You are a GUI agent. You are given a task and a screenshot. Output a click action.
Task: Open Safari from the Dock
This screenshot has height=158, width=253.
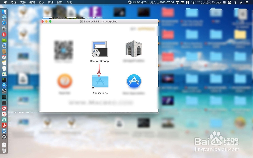[x=4, y=23]
